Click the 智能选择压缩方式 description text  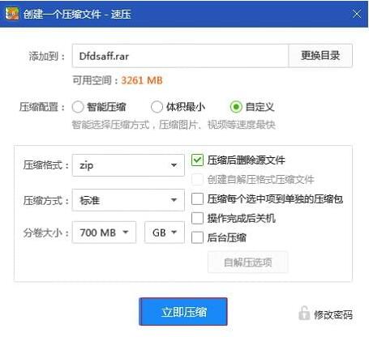174,125
